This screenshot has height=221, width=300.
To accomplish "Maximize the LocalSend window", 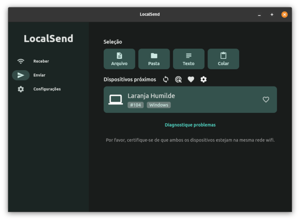I will click(x=272, y=15).
